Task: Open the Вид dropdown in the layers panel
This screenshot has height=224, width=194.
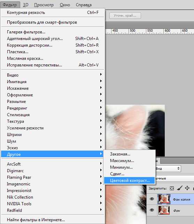Action: click(x=168, y=169)
